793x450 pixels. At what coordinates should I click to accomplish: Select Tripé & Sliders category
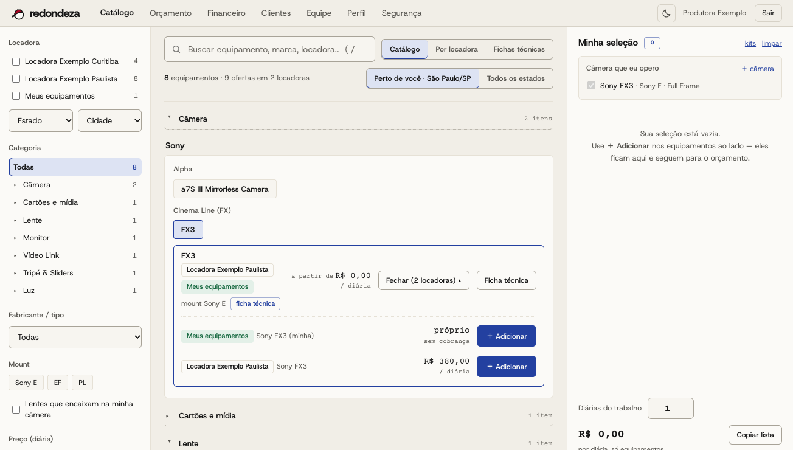pos(75,273)
